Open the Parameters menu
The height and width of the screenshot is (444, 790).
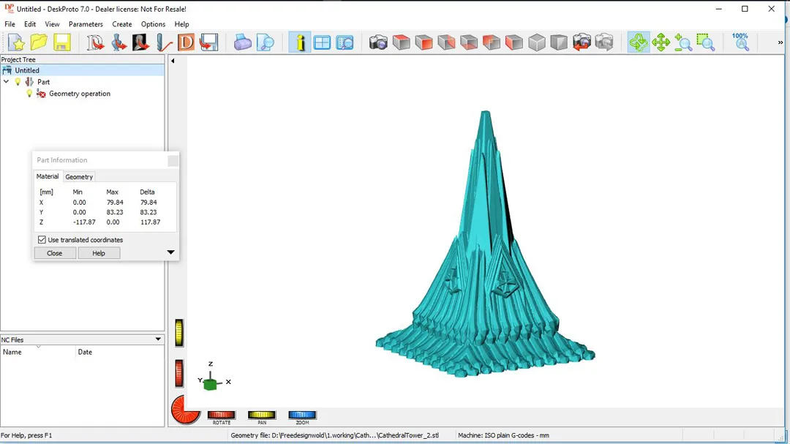[x=86, y=23]
